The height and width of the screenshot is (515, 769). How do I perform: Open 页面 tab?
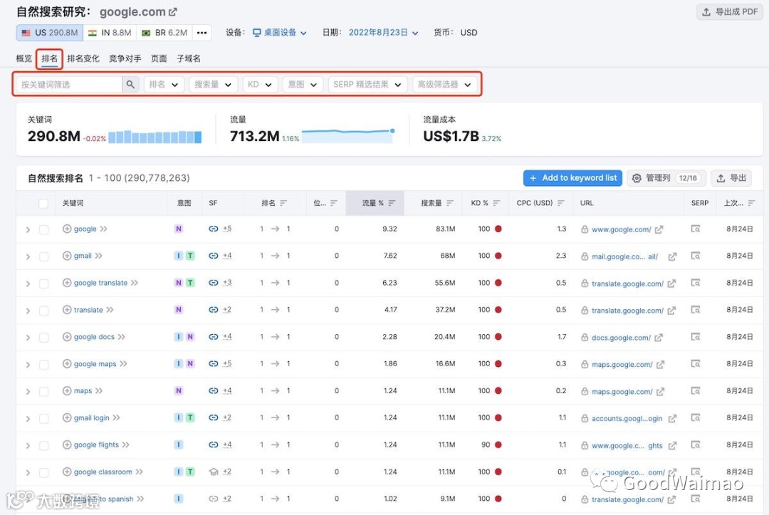point(159,58)
